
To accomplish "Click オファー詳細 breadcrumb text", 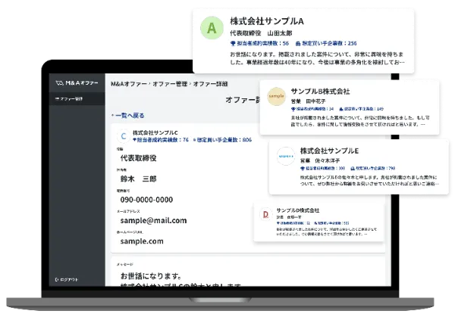I will point(210,84).
